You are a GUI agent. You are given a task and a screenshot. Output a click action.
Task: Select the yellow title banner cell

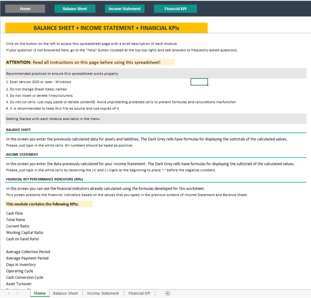[106, 28]
